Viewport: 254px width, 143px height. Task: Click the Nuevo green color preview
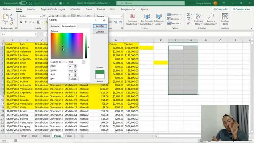point(100,71)
